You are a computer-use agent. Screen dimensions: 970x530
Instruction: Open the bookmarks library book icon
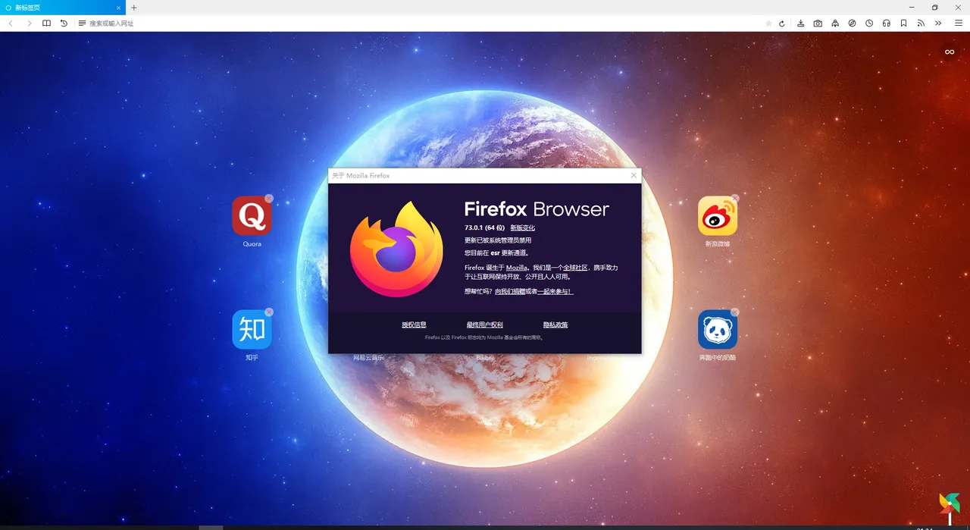pos(47,24)
